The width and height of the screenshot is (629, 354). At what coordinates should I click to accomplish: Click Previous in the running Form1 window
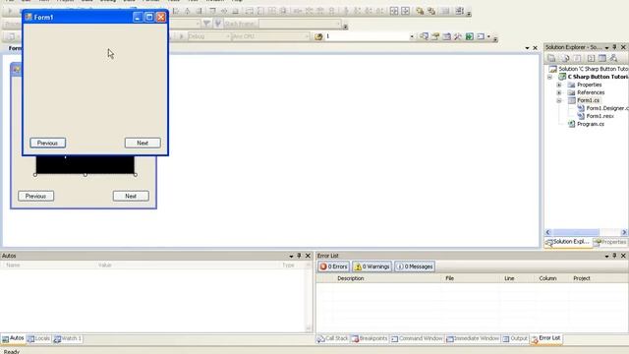coord(48,143)
